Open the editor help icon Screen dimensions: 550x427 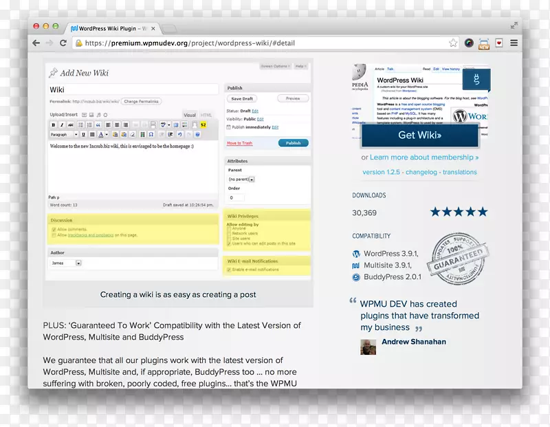pos(197,134)
